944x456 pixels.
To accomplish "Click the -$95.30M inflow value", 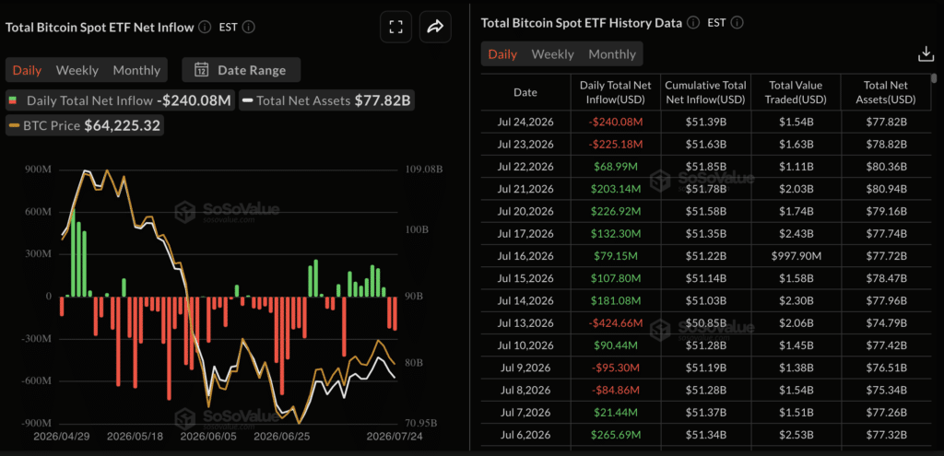I will pos(615,368).
